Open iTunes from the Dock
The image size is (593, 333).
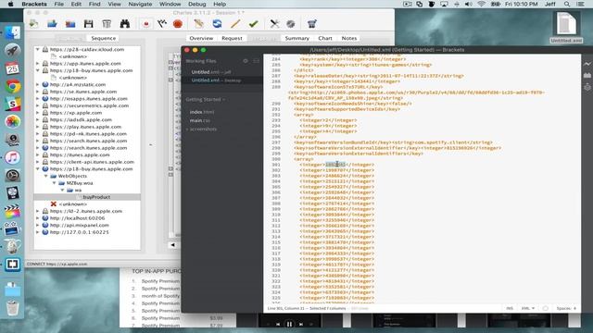click(x=12, y=157)
